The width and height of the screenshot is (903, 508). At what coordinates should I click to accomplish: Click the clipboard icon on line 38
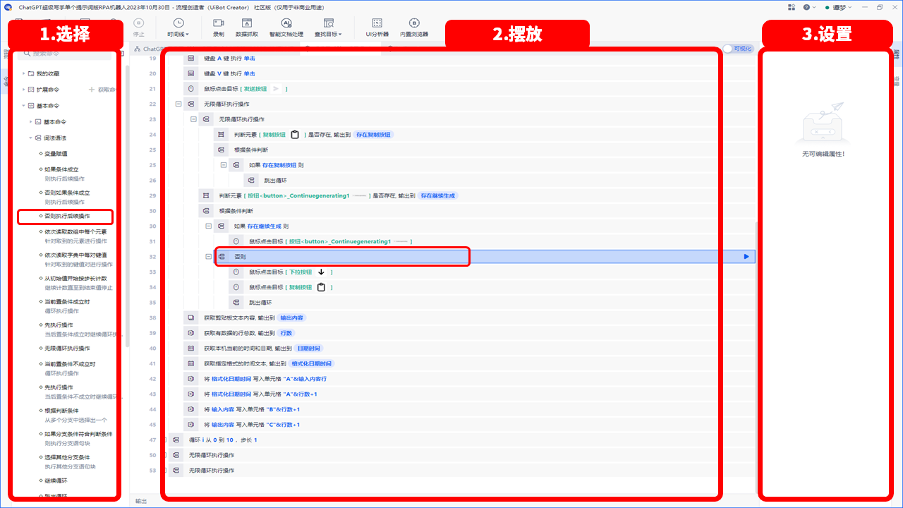[x=190, y=317]
